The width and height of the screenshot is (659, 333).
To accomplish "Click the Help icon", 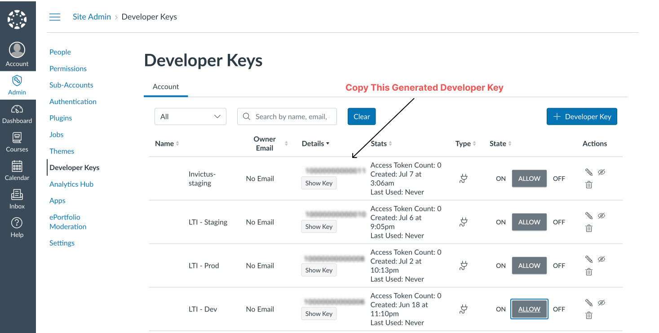I will tap(17, 227).
